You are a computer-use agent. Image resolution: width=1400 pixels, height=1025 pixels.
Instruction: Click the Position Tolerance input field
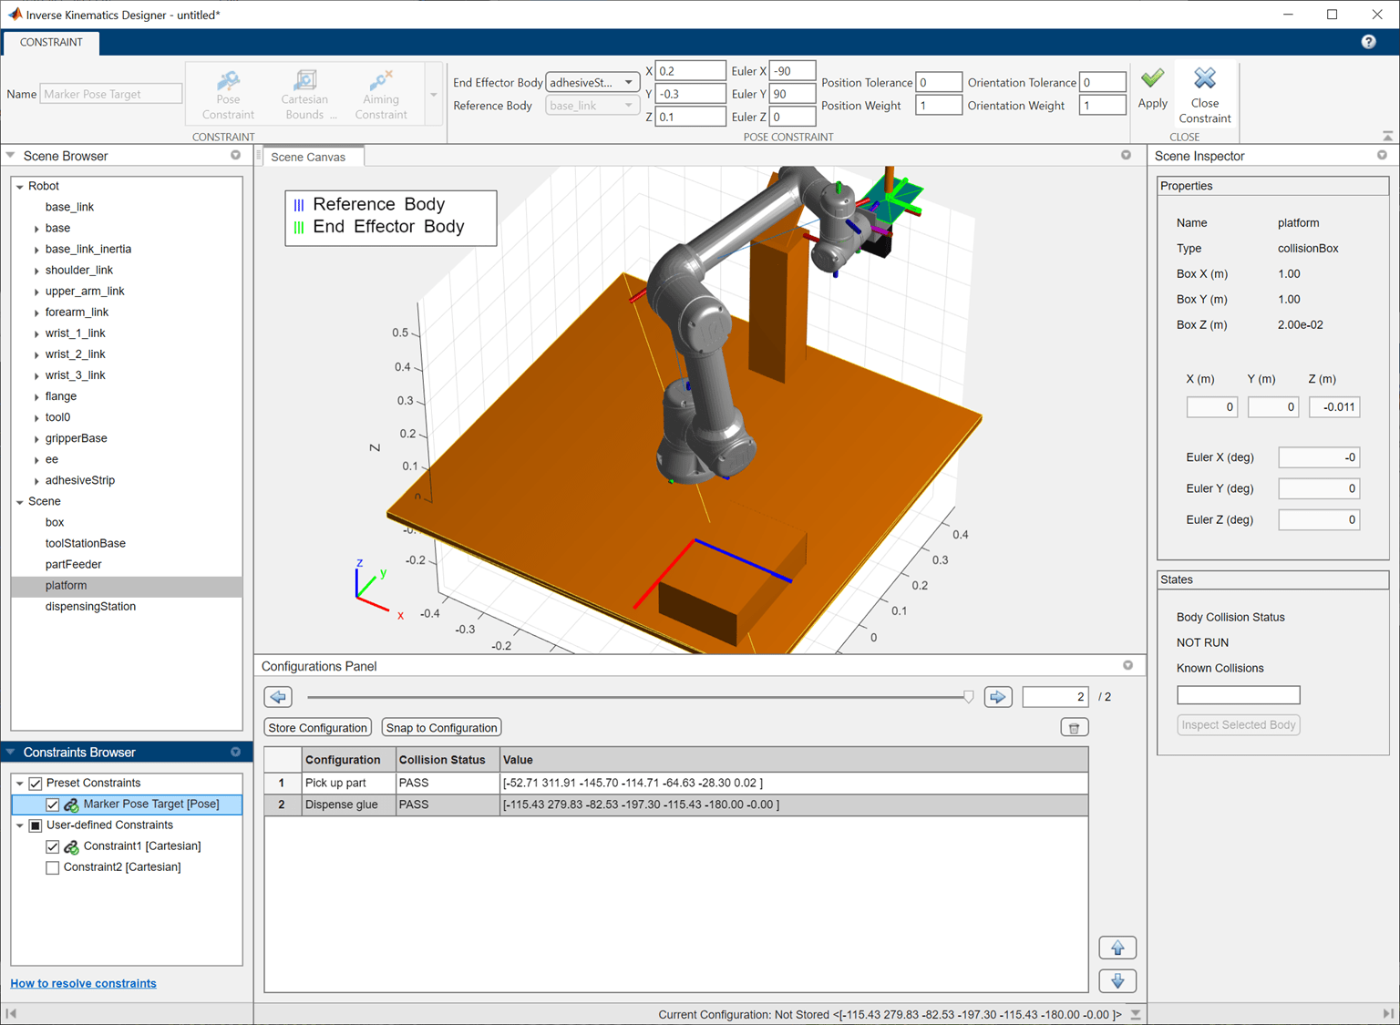point(938,83)
